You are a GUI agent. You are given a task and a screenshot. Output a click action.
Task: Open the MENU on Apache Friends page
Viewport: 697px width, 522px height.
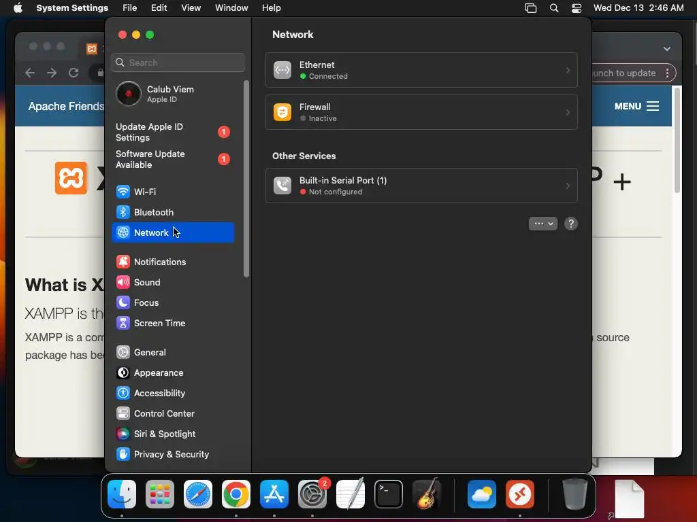636,106
